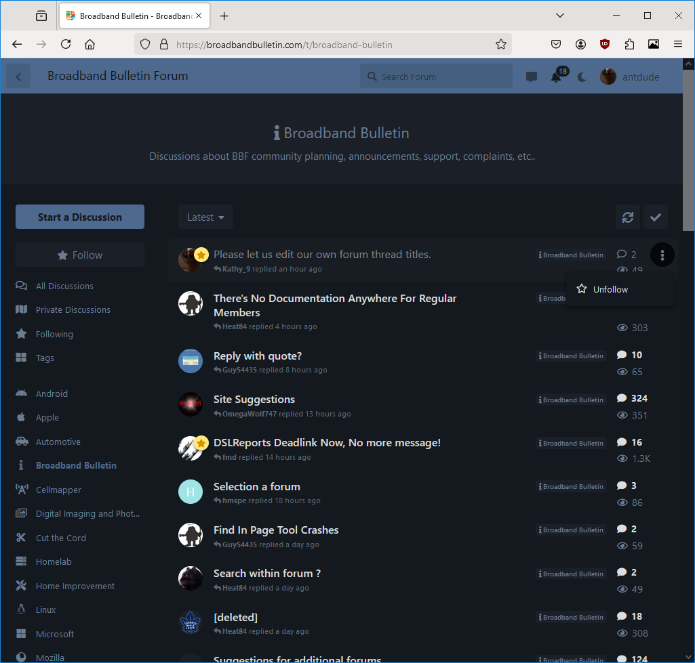Viewport: 695px width, 663px height.
Task: Click reply count 10 on 'Reply with quote?'
Action: click(629, 355)
